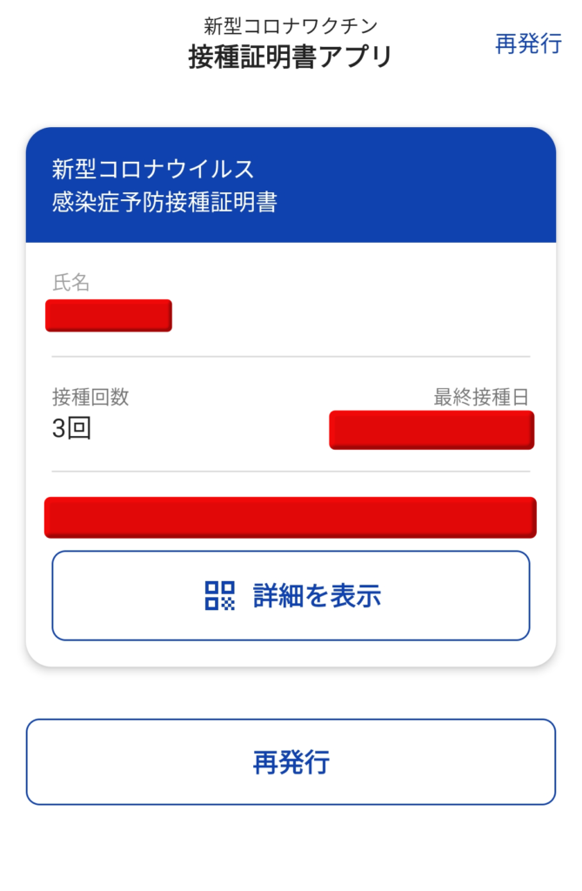Tap the redacted name under 氏名
This screenshot has height=891, width=582.
pos(109,315)
